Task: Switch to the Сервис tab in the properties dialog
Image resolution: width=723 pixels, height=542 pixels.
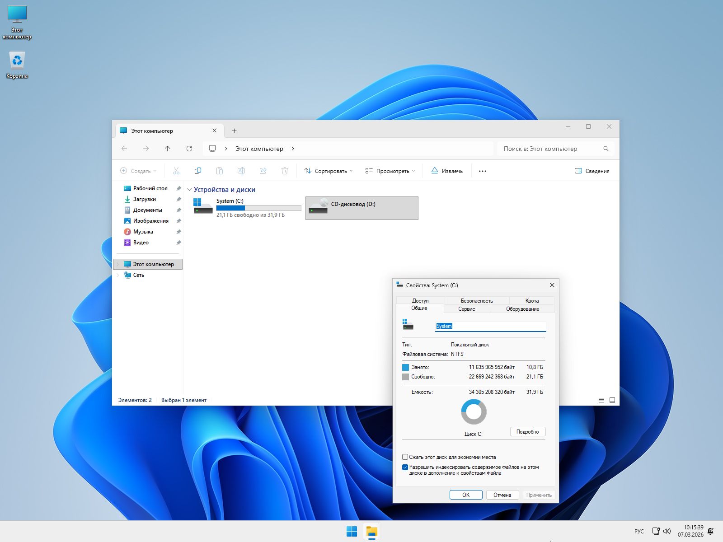Action: (x=468, y=309)
